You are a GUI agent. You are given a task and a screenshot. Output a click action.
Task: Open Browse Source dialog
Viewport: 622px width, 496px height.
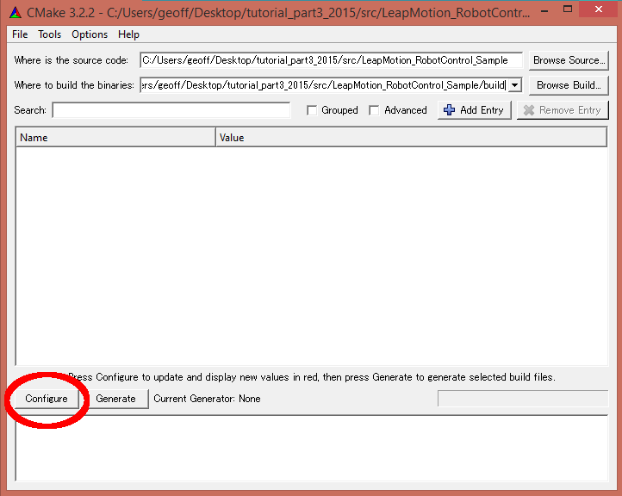569,60
